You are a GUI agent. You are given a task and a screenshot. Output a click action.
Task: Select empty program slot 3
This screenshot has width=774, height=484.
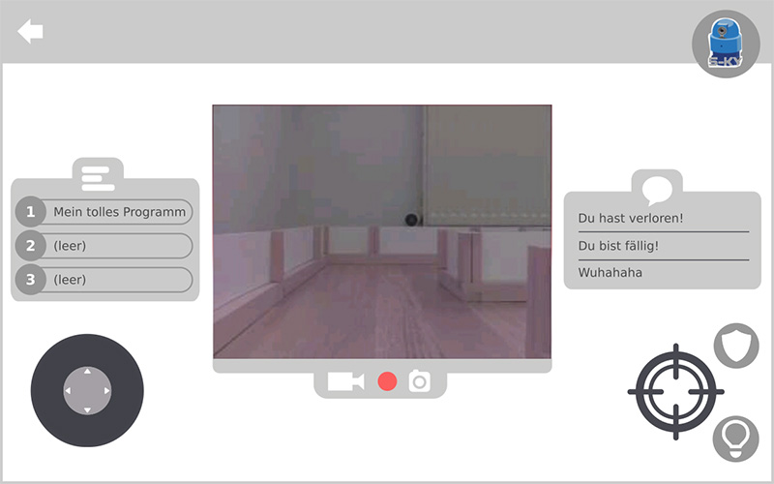(x=104, y=280)
